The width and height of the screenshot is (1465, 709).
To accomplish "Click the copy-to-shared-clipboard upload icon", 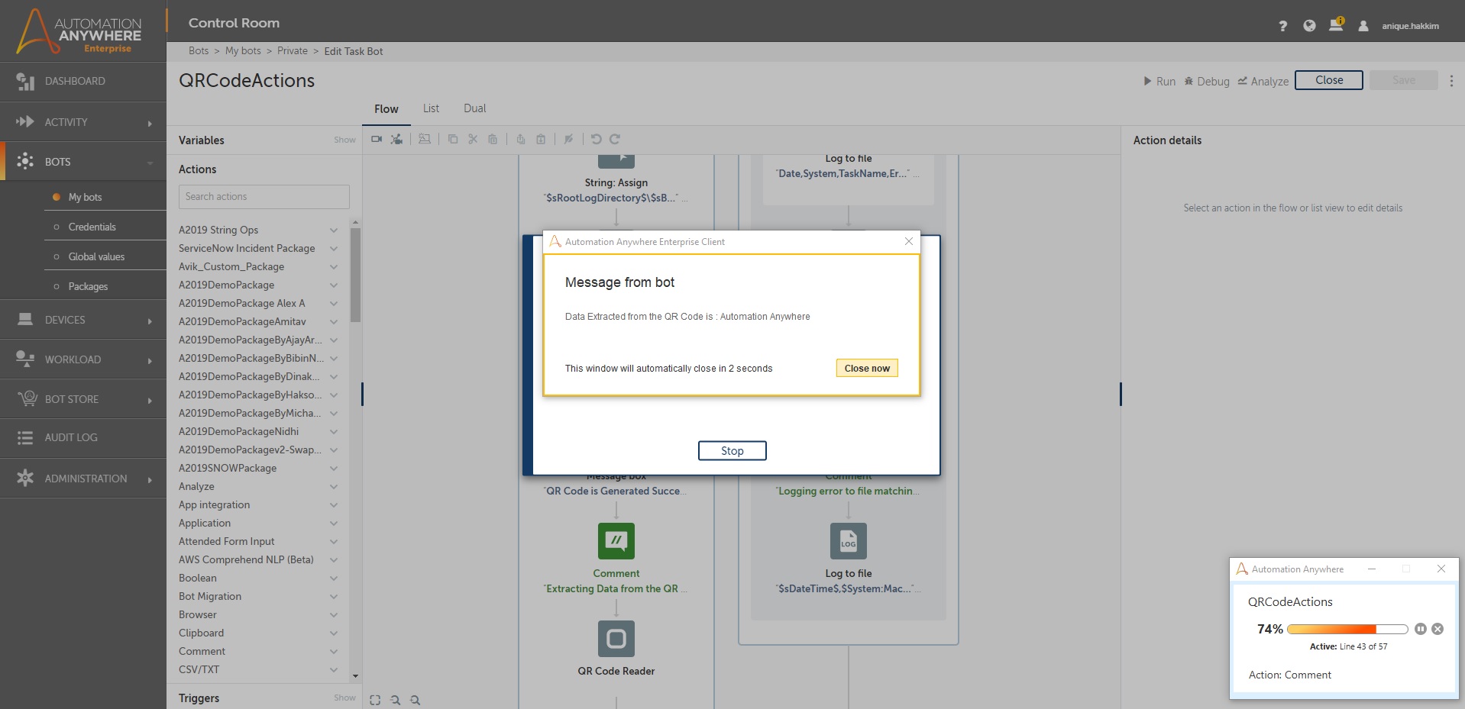I will tap(521, 139).
